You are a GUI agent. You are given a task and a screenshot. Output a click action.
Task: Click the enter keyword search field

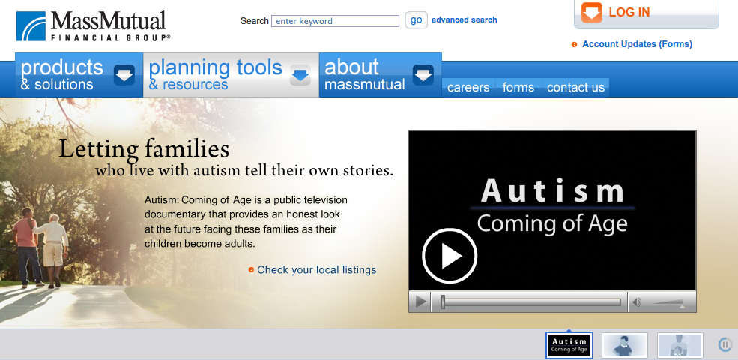click(335, 21)
